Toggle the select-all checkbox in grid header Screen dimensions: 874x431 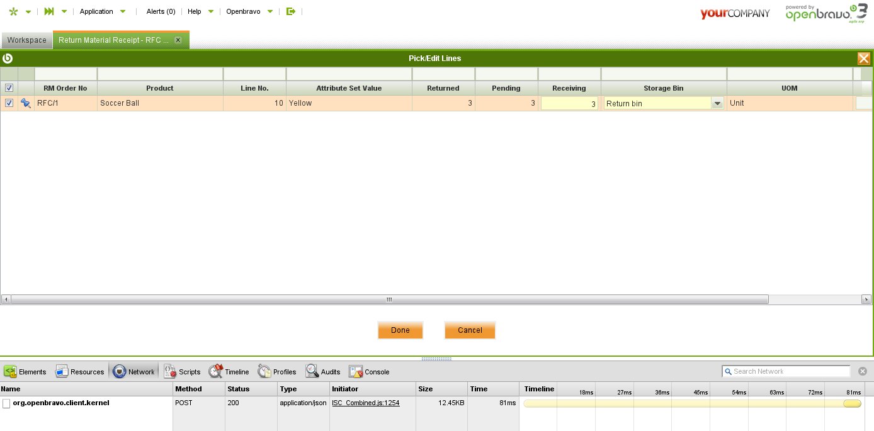(x=9, y=88)
